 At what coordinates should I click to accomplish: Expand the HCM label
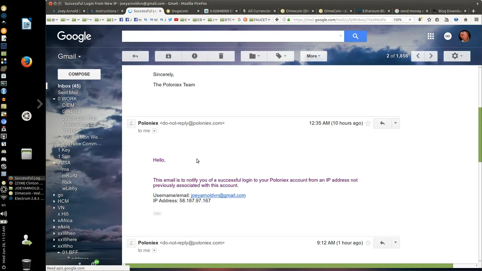pyautogui.click(x=54, y=201)
